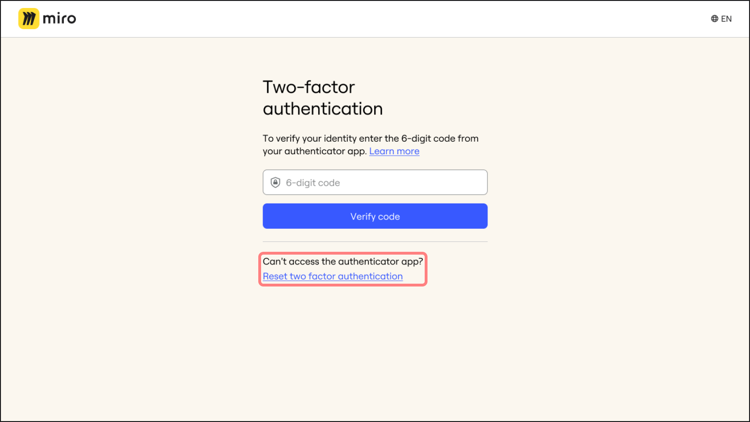Select the globe language icon
Screen dimensions: 750x422
pyautogui.click(x=714, y=18)
